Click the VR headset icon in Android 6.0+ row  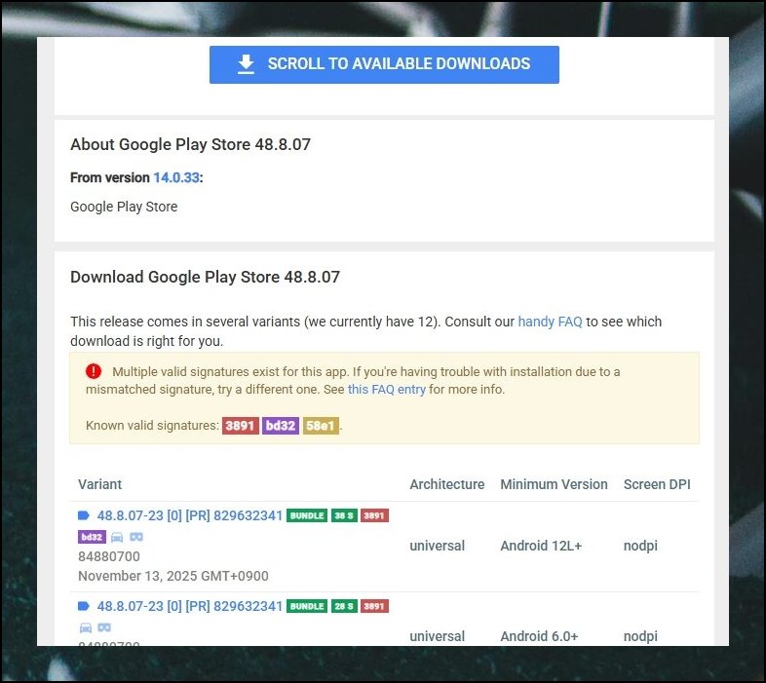(104, 627)
